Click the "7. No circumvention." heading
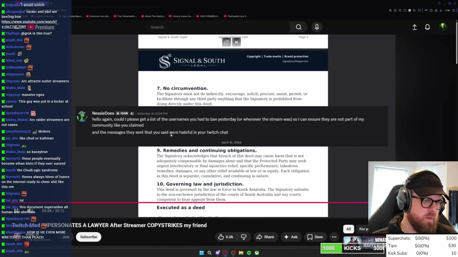 coord(182,88)
